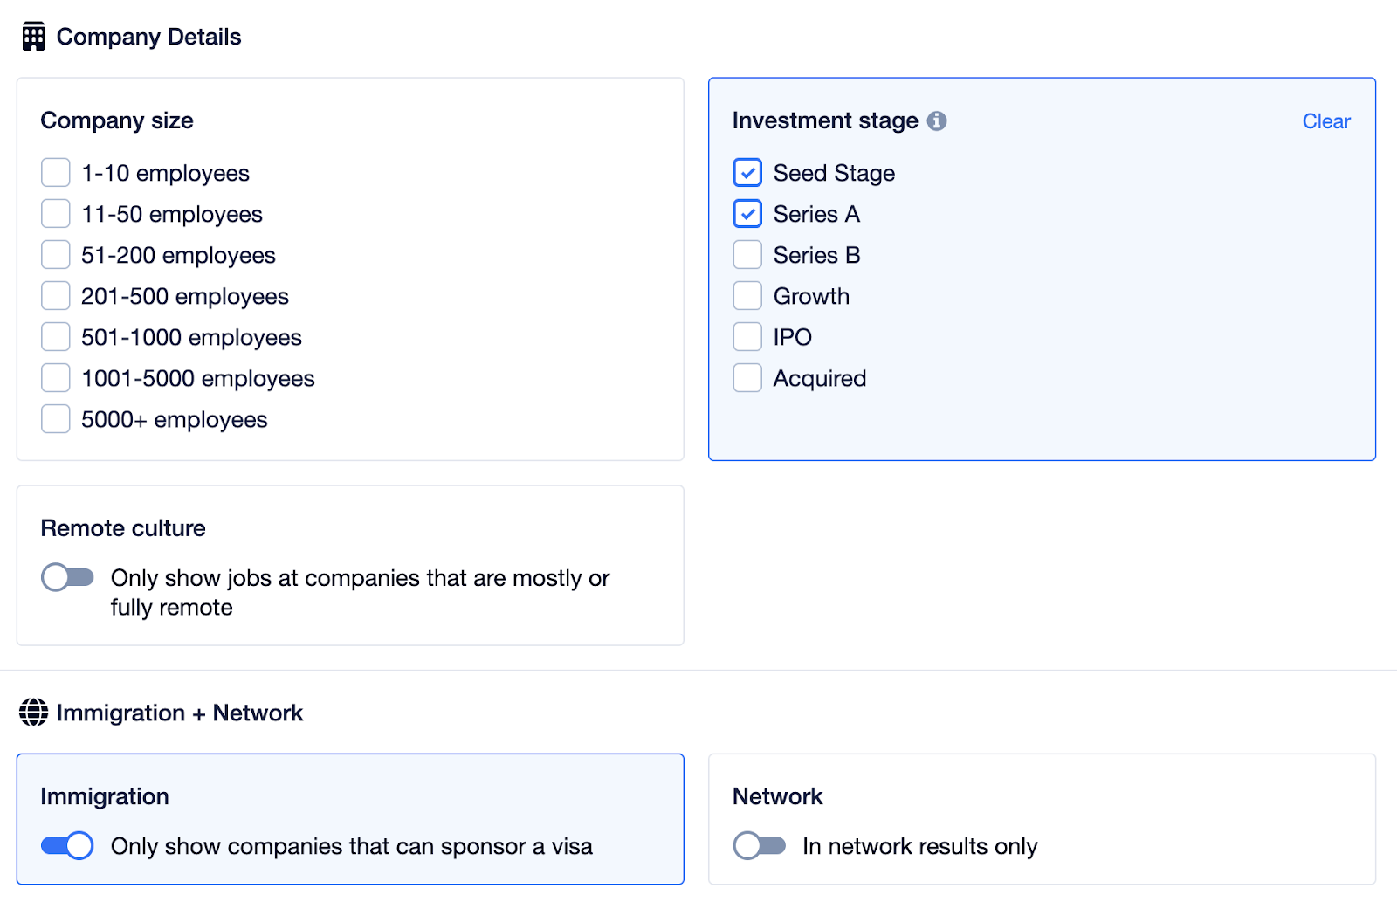Select the IPO checkbox
This screenshot has width=1397, height=902.
coord(747,337)
